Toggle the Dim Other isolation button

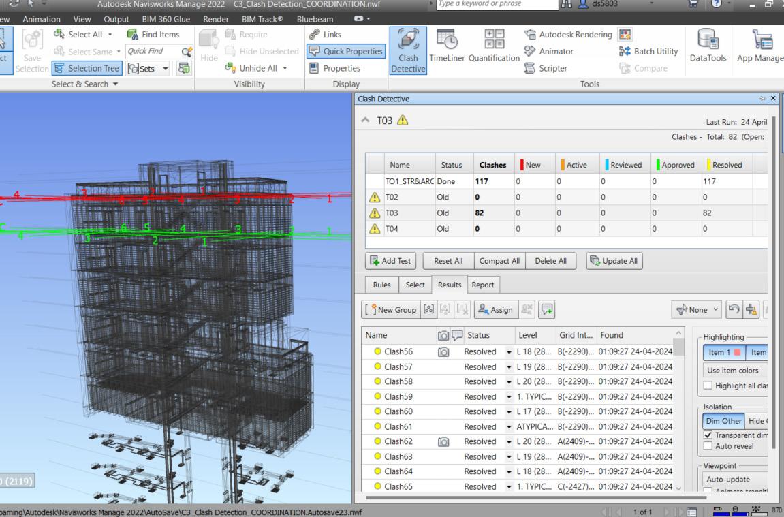(x=723, y=421)
